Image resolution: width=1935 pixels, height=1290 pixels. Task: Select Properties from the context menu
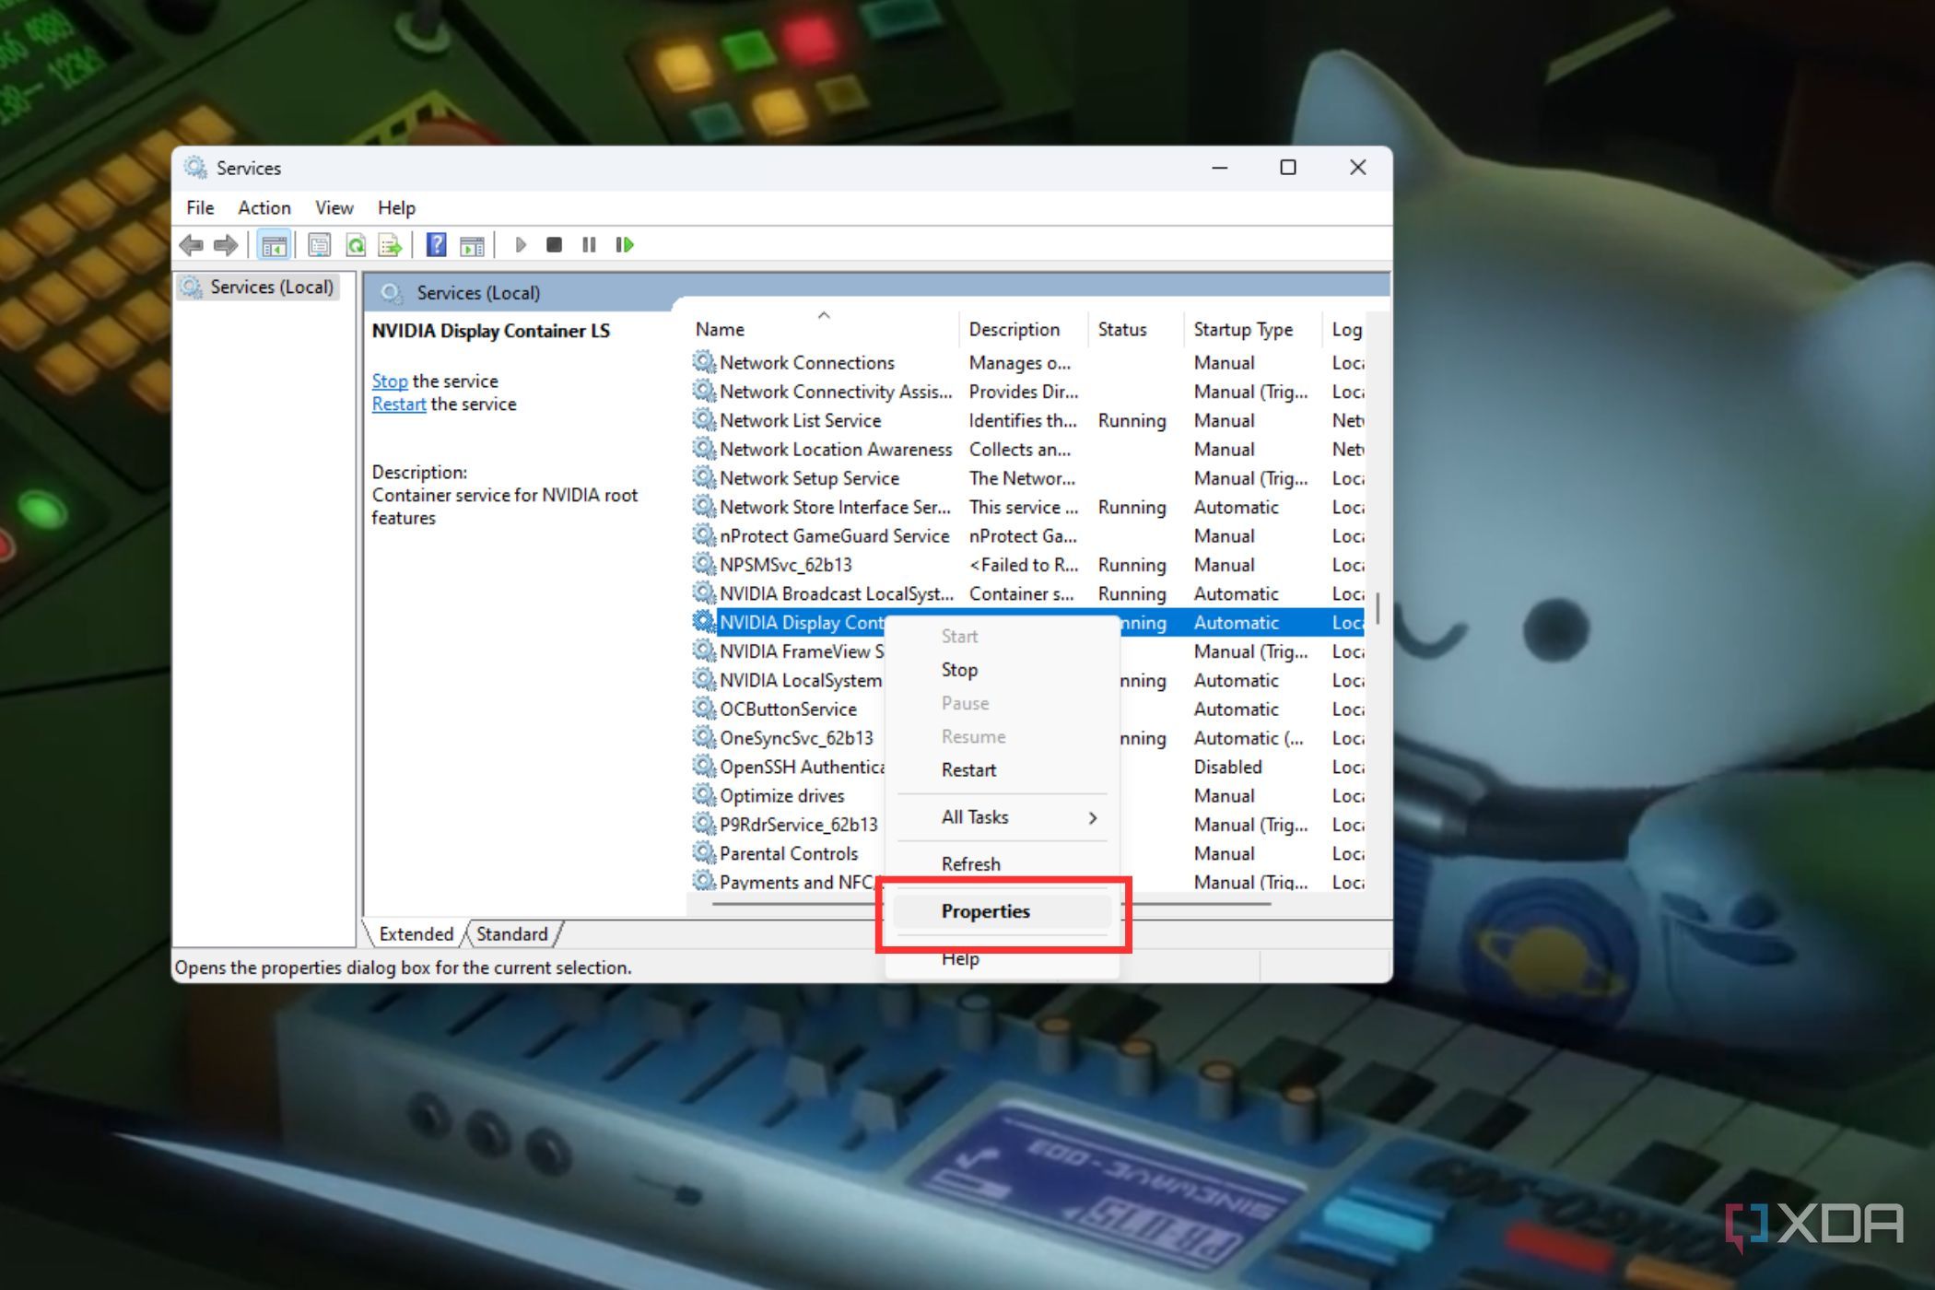tap(986, 911)
